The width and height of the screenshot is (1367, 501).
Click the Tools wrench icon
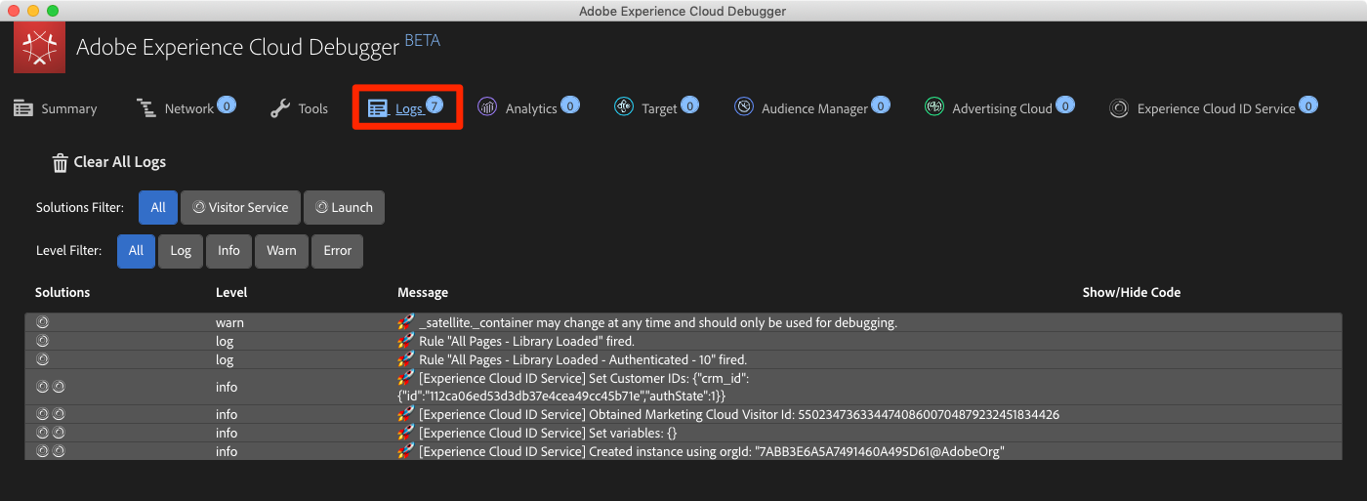coord(280,108)
